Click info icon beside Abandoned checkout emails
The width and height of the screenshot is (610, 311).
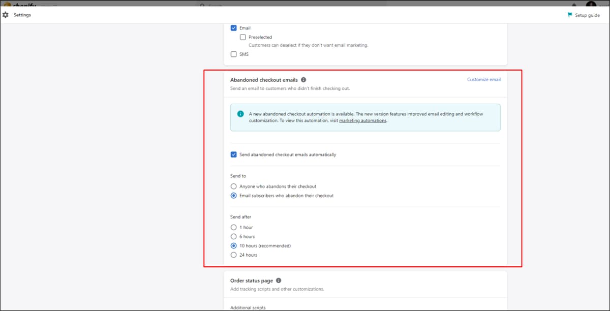[x=303, y=80]
